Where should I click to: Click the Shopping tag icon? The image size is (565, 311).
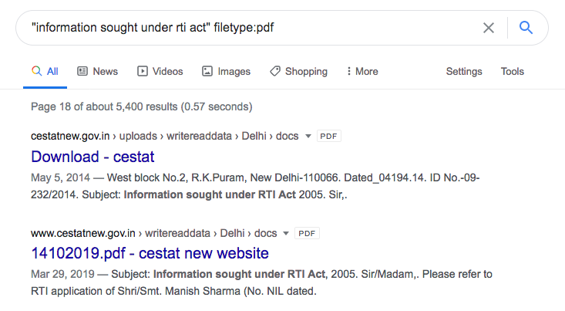pyautogui.click(x=275, y=71)
